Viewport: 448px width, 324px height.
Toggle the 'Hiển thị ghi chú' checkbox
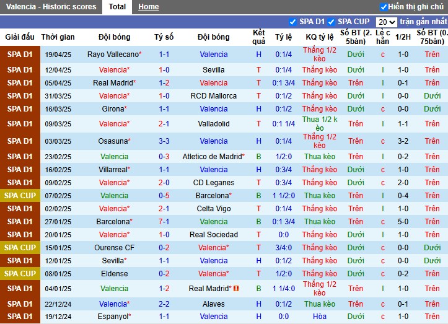[384, 7]
